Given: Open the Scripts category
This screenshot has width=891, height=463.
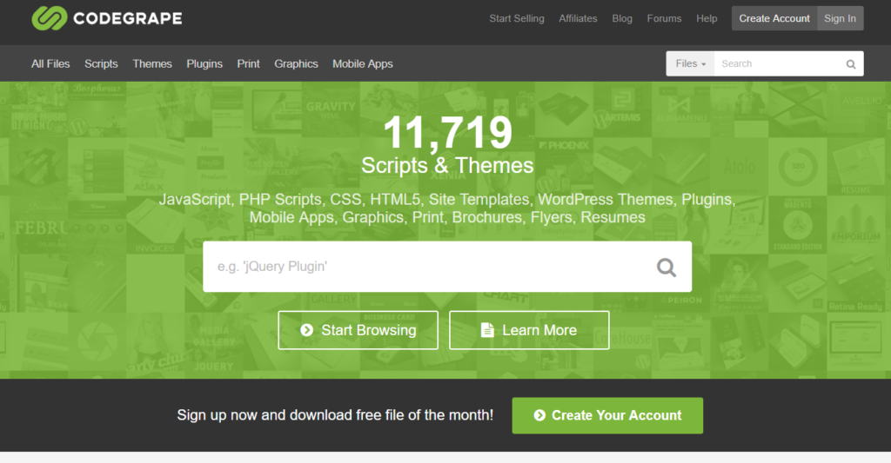Looking at the screenshot, I should coord(101,64).
